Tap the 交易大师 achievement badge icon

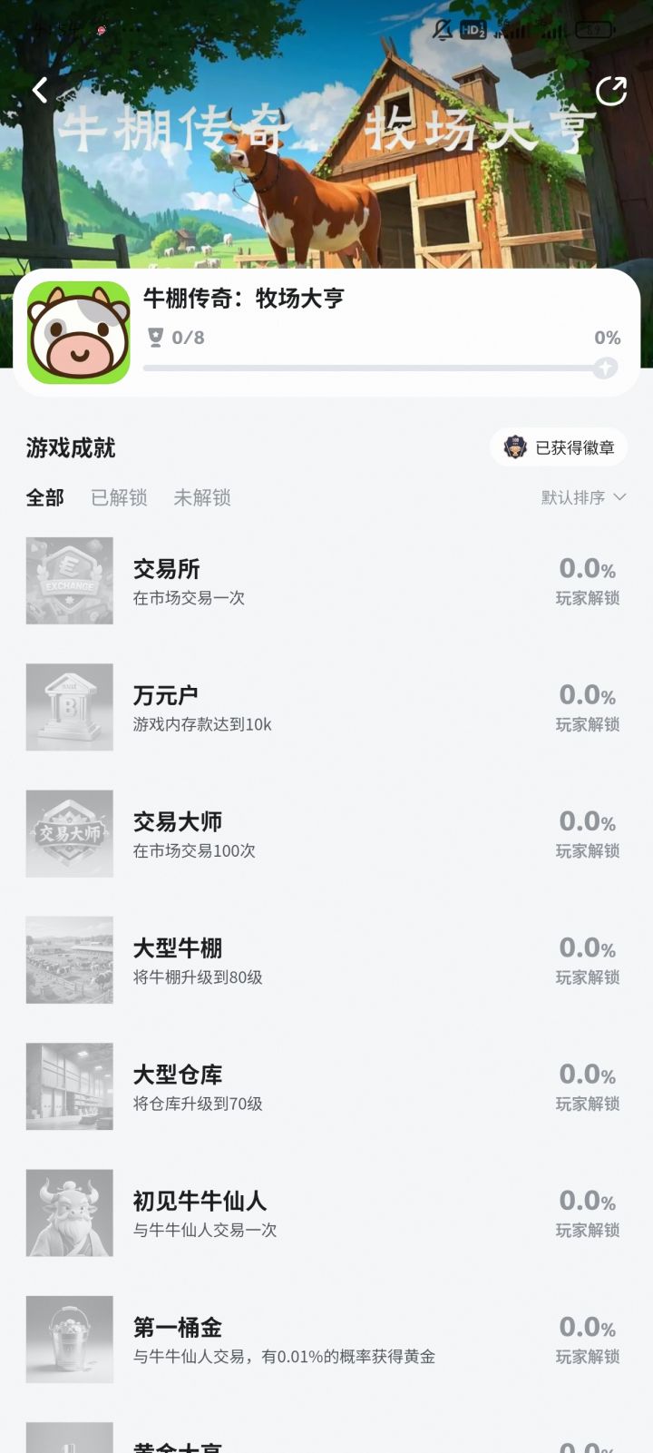click(70, 833)
